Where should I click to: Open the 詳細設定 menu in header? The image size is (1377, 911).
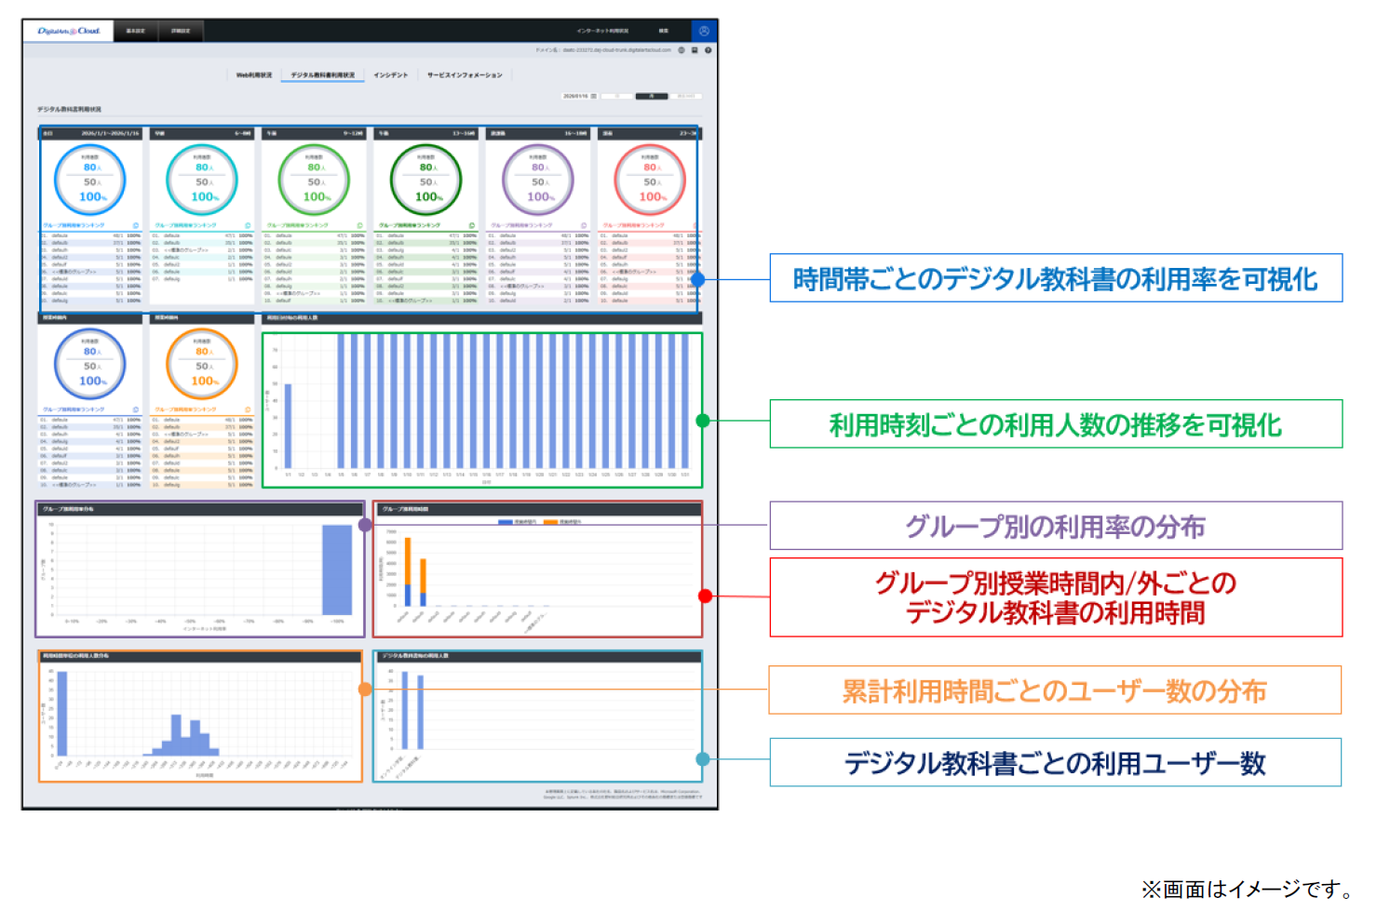point(181,31)
